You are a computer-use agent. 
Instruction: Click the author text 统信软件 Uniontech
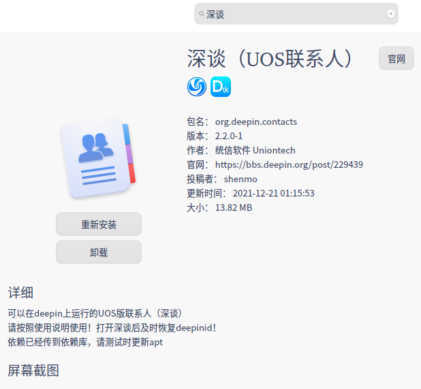[255, 150]
